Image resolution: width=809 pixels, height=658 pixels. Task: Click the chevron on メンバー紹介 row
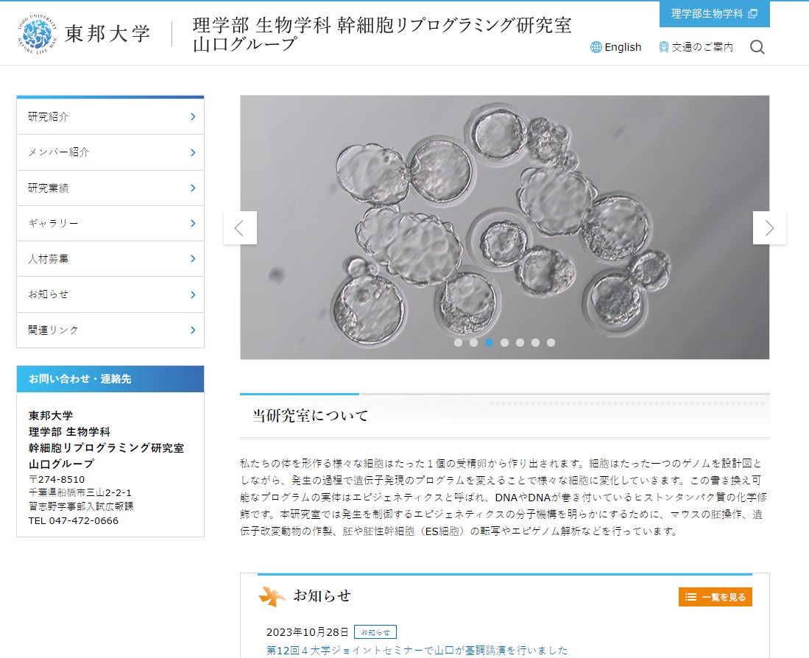(193, 152)
